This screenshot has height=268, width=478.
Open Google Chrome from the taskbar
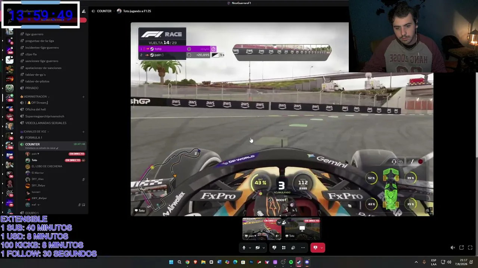[187, 262]
